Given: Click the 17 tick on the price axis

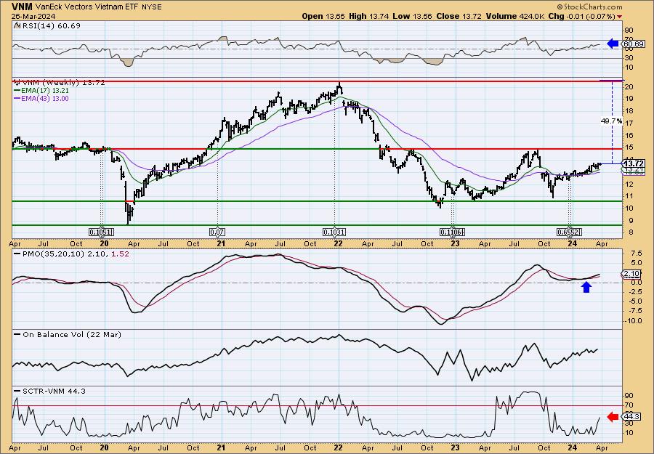Looking at the screenshot, I should (629, 123).
